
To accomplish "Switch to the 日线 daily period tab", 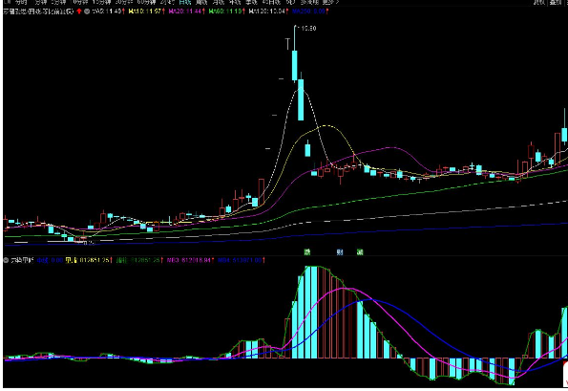I will 185,2.
